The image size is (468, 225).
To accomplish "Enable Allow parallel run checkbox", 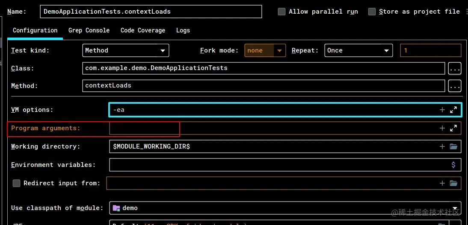I will pos(281,12).
